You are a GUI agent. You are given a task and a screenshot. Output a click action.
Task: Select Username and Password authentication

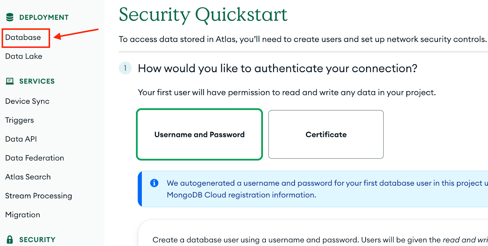tap(199, 134)
